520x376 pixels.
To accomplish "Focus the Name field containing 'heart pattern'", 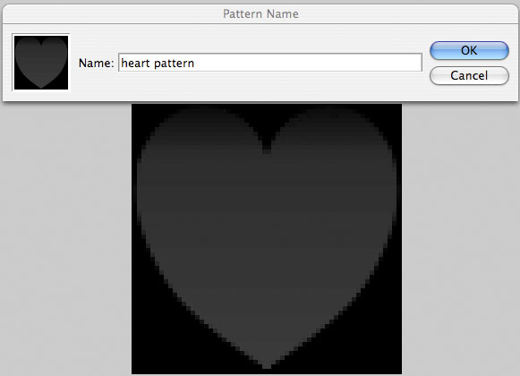I will (x=270, y=63).
